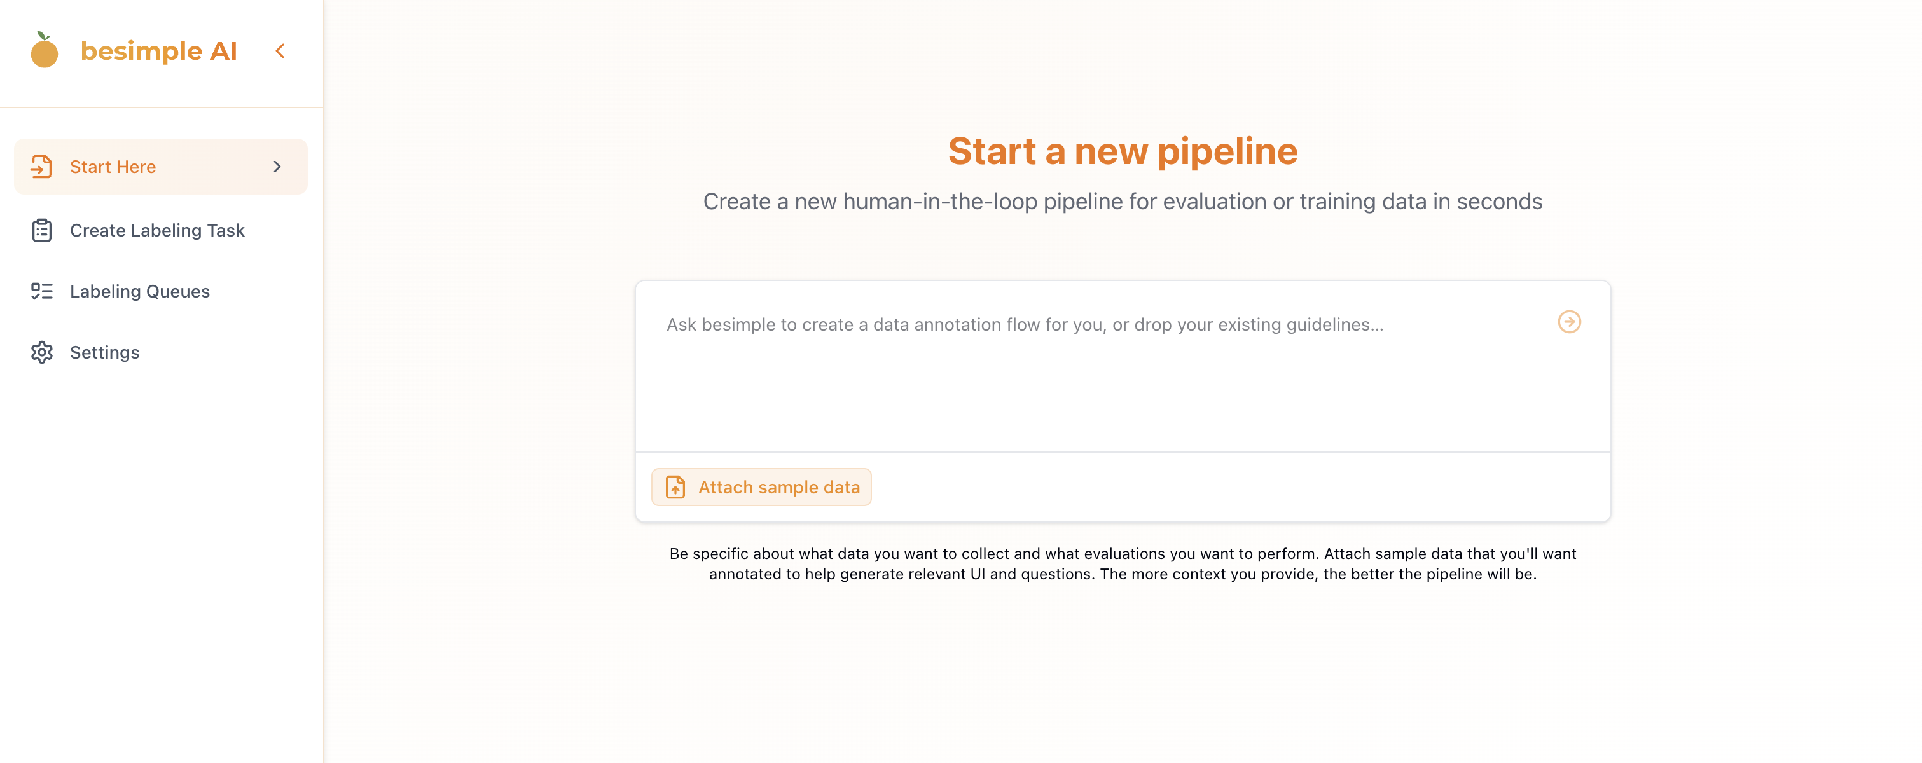
Task: Open the Start Here section
Action: (113, 167)
